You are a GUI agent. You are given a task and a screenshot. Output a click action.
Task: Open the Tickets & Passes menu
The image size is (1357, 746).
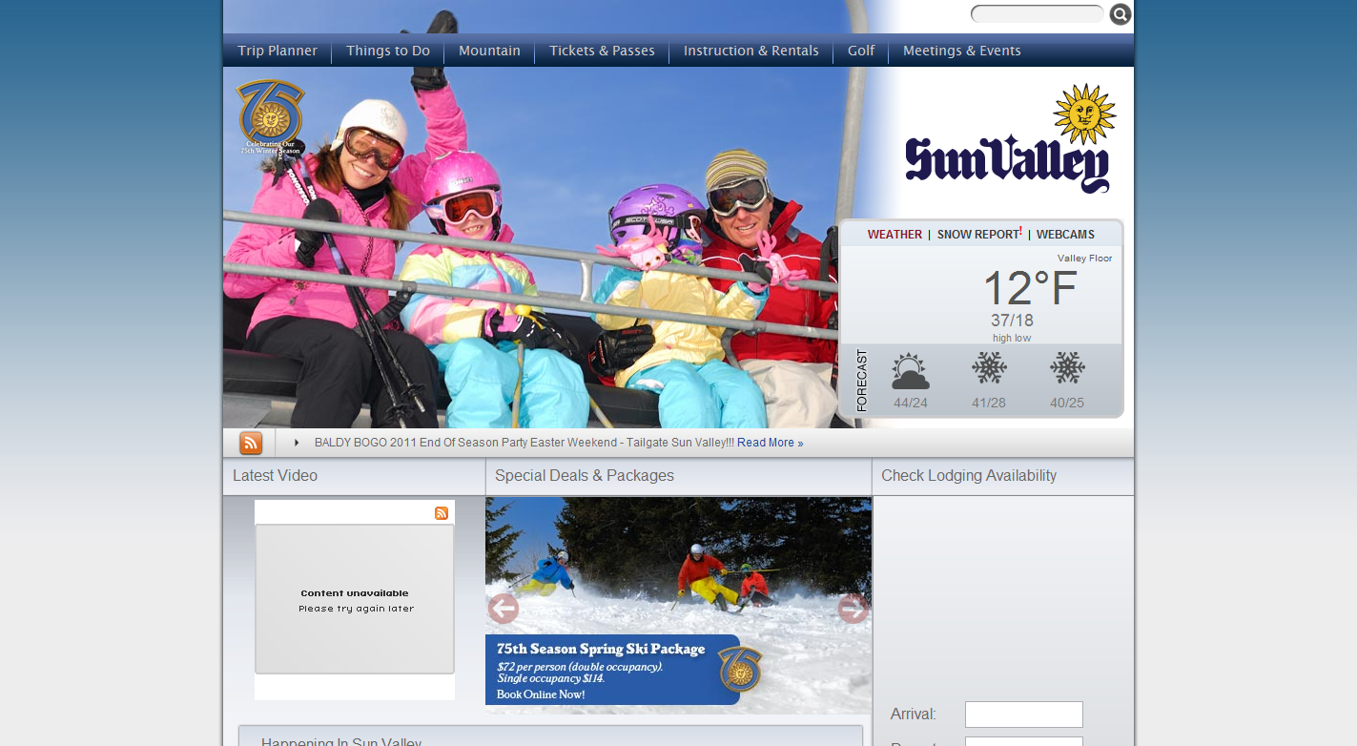click(602, 51)
